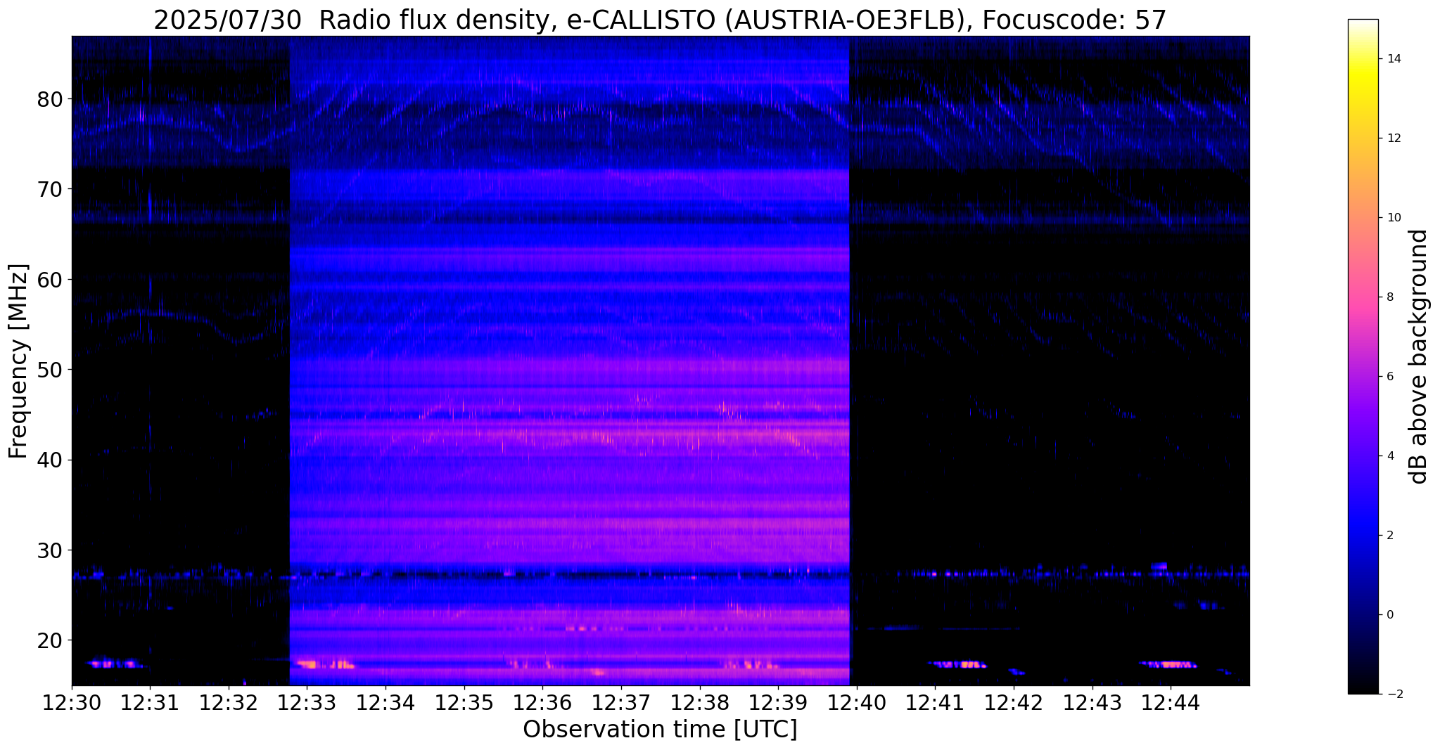Click the 'Observation time [UTC]' axis label

[660, 730]
